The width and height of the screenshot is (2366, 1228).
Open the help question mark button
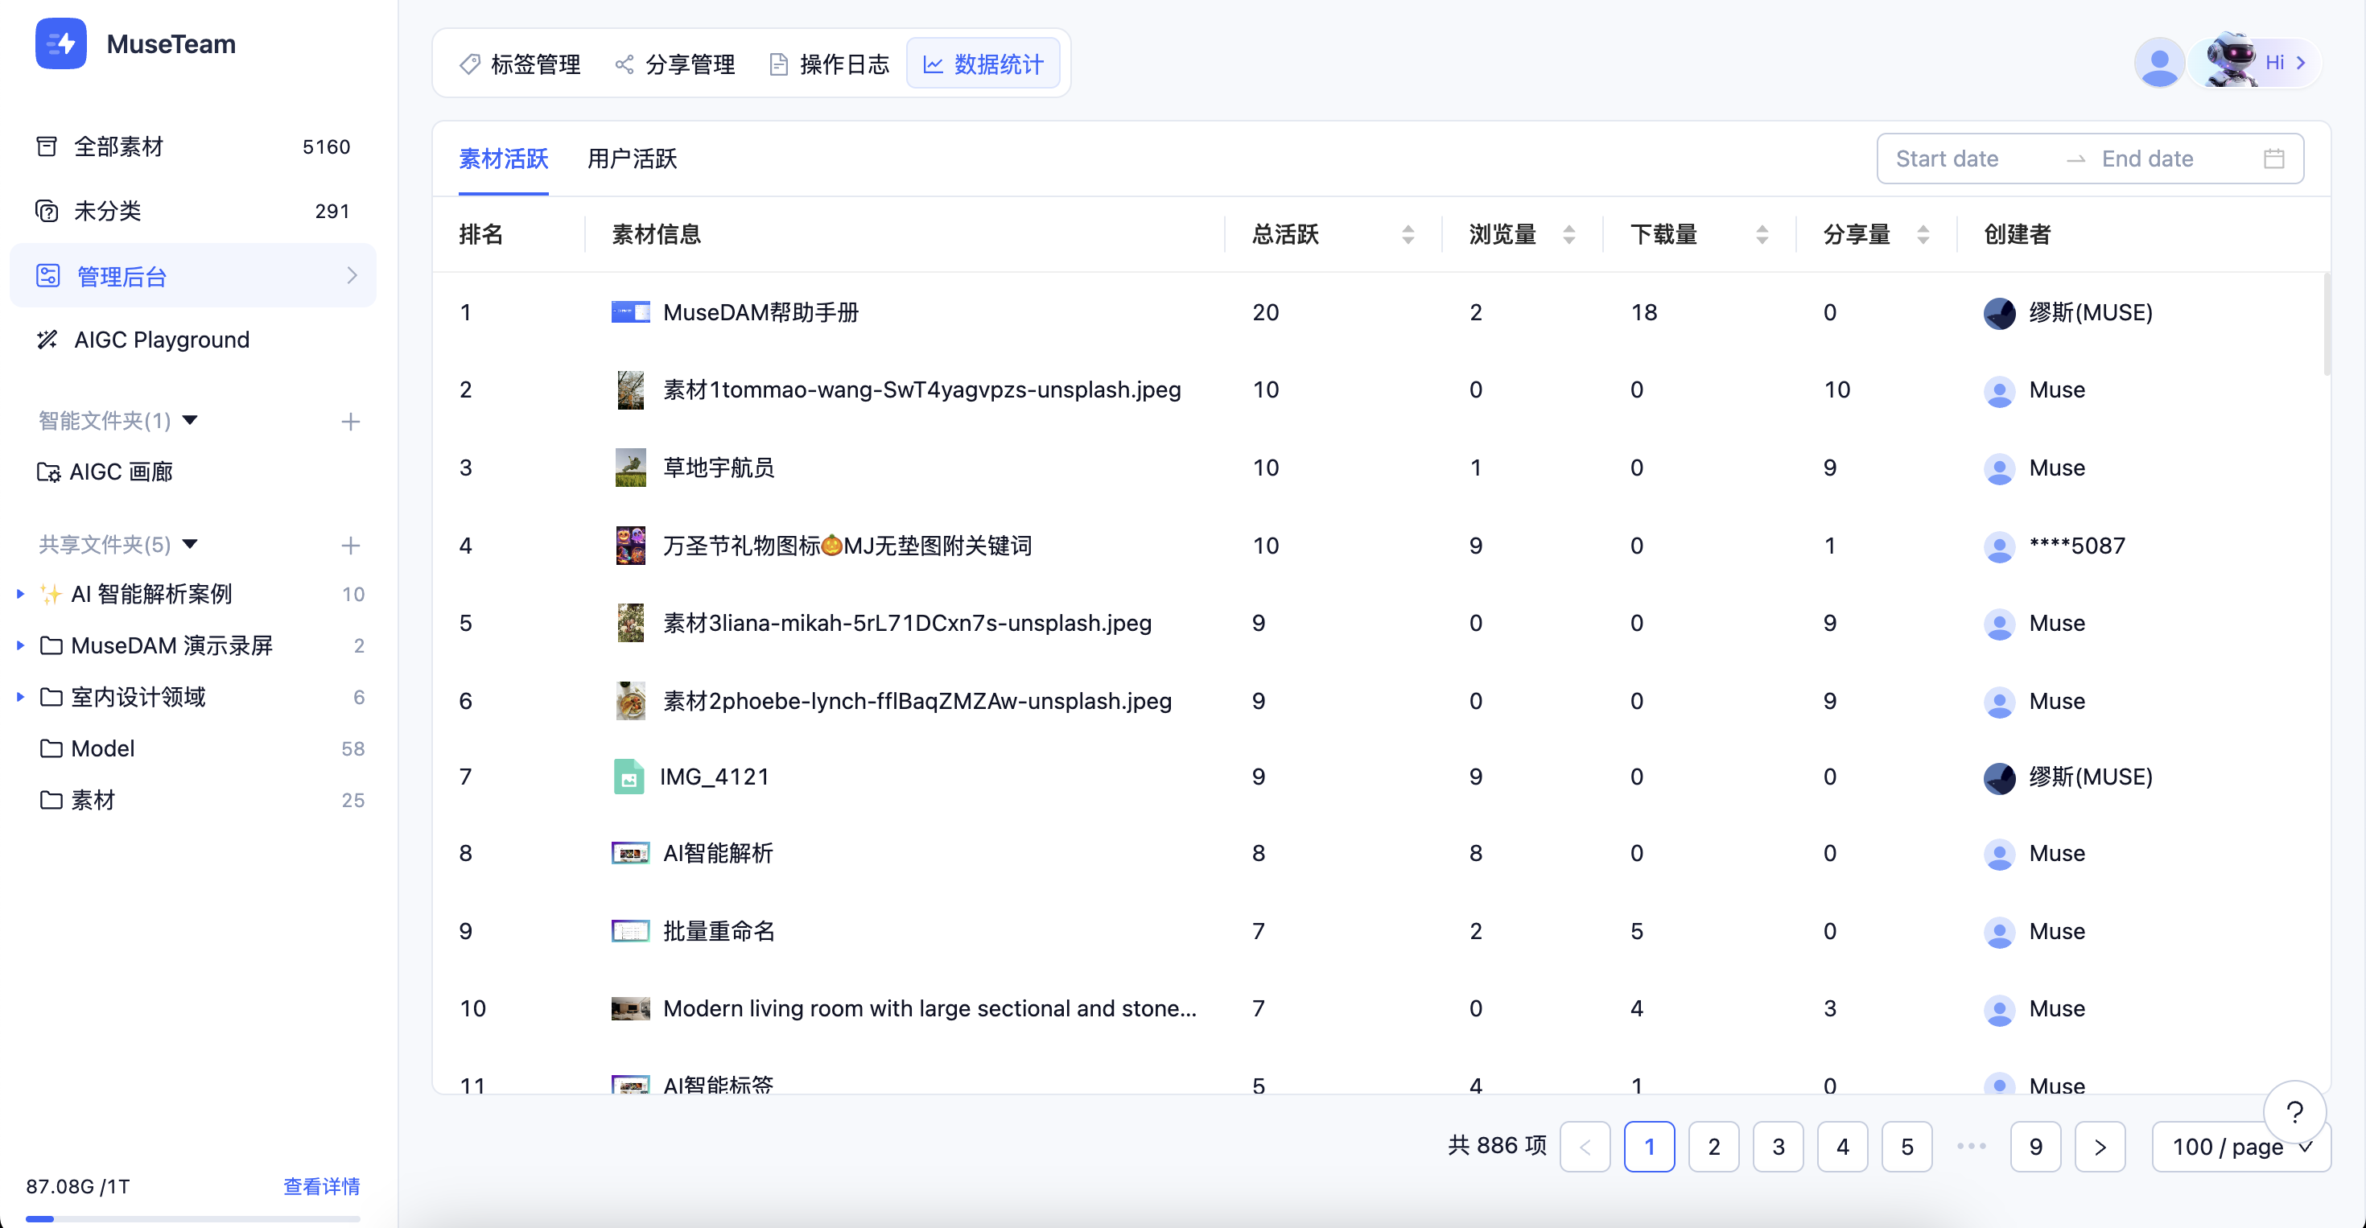(x=2294, y=1112)
